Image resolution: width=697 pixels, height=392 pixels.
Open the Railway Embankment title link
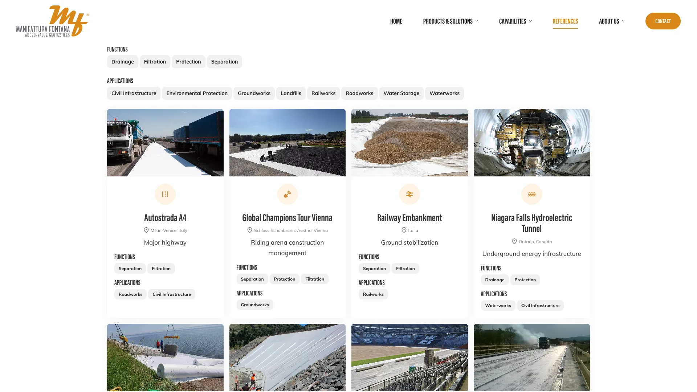[x=409, y=218]
